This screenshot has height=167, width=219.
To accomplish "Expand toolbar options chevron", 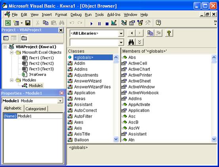I will pyautogui.click(x=215, y=23).
